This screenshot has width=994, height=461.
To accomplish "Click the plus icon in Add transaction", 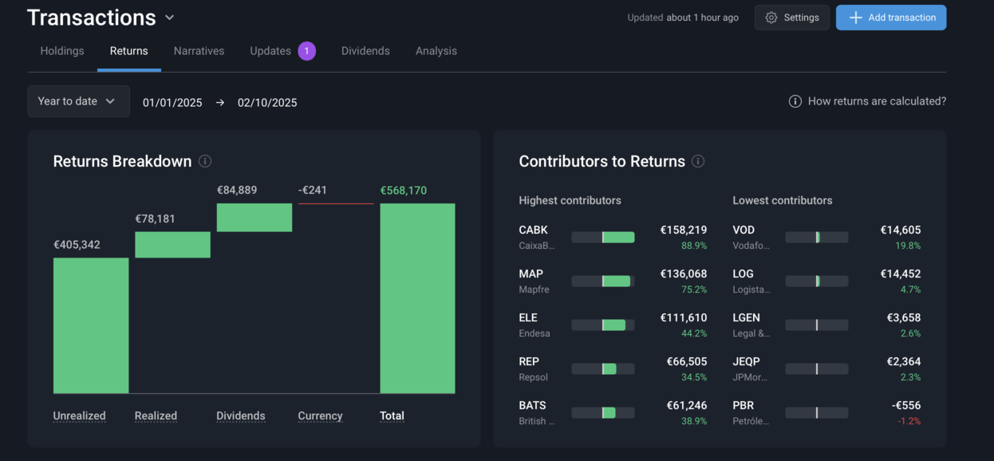I will point(855,18).
